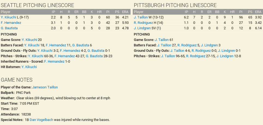Open Jameson Taillon Player of the Game link
263x125 pixels.
[45, 87]
